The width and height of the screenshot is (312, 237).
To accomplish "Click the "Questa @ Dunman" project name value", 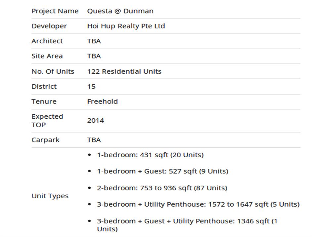I will 120,11.
